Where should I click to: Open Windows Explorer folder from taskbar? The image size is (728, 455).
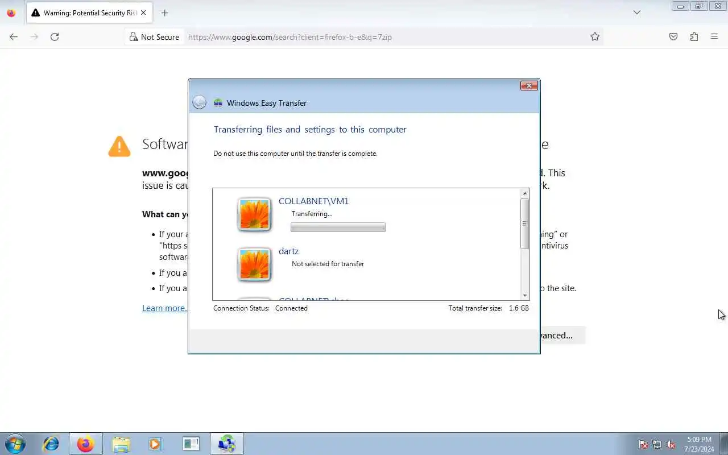(x=121, y=444)
